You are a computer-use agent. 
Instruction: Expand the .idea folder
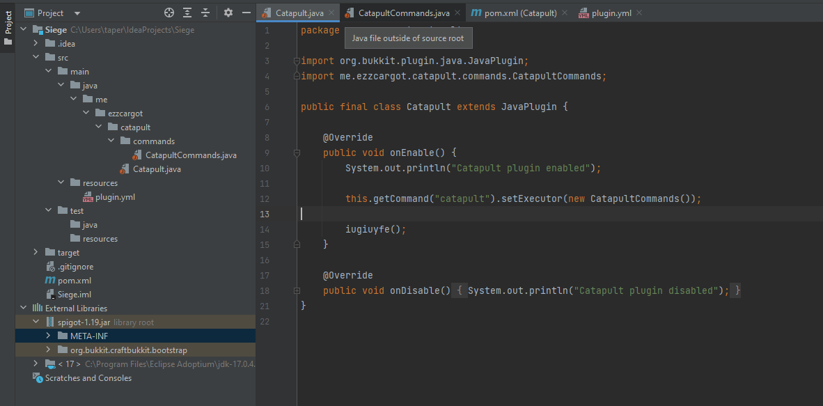[x=36, y=44]
